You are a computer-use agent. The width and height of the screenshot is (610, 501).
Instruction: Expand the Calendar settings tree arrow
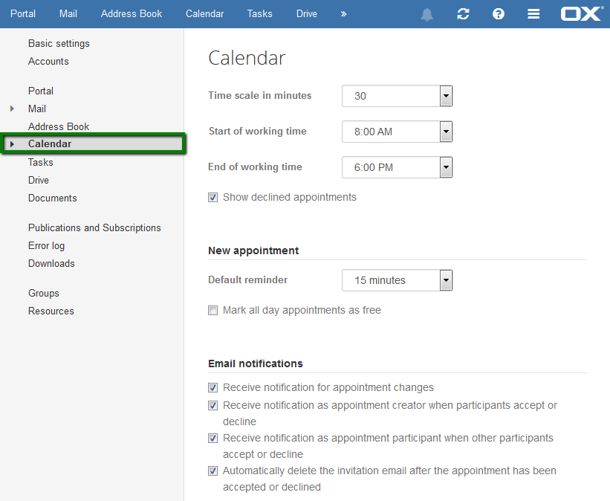(x=12, y=144)
